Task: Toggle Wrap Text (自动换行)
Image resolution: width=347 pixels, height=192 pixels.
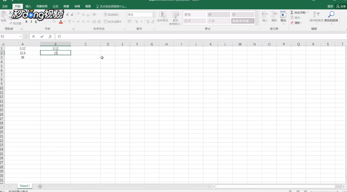Action: click(x=112, y=14)
